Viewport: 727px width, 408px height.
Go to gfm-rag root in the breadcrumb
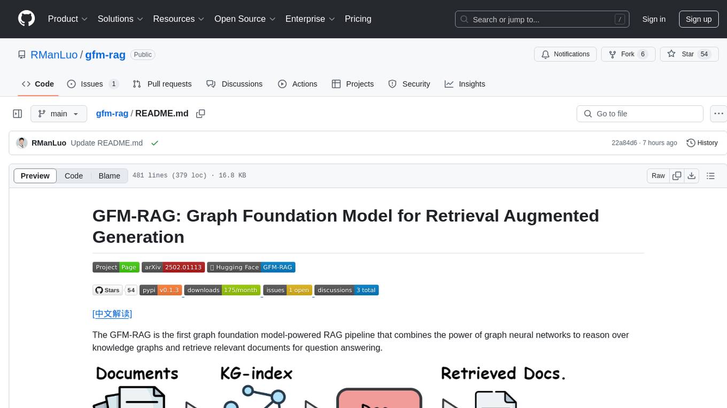[112, 113]
